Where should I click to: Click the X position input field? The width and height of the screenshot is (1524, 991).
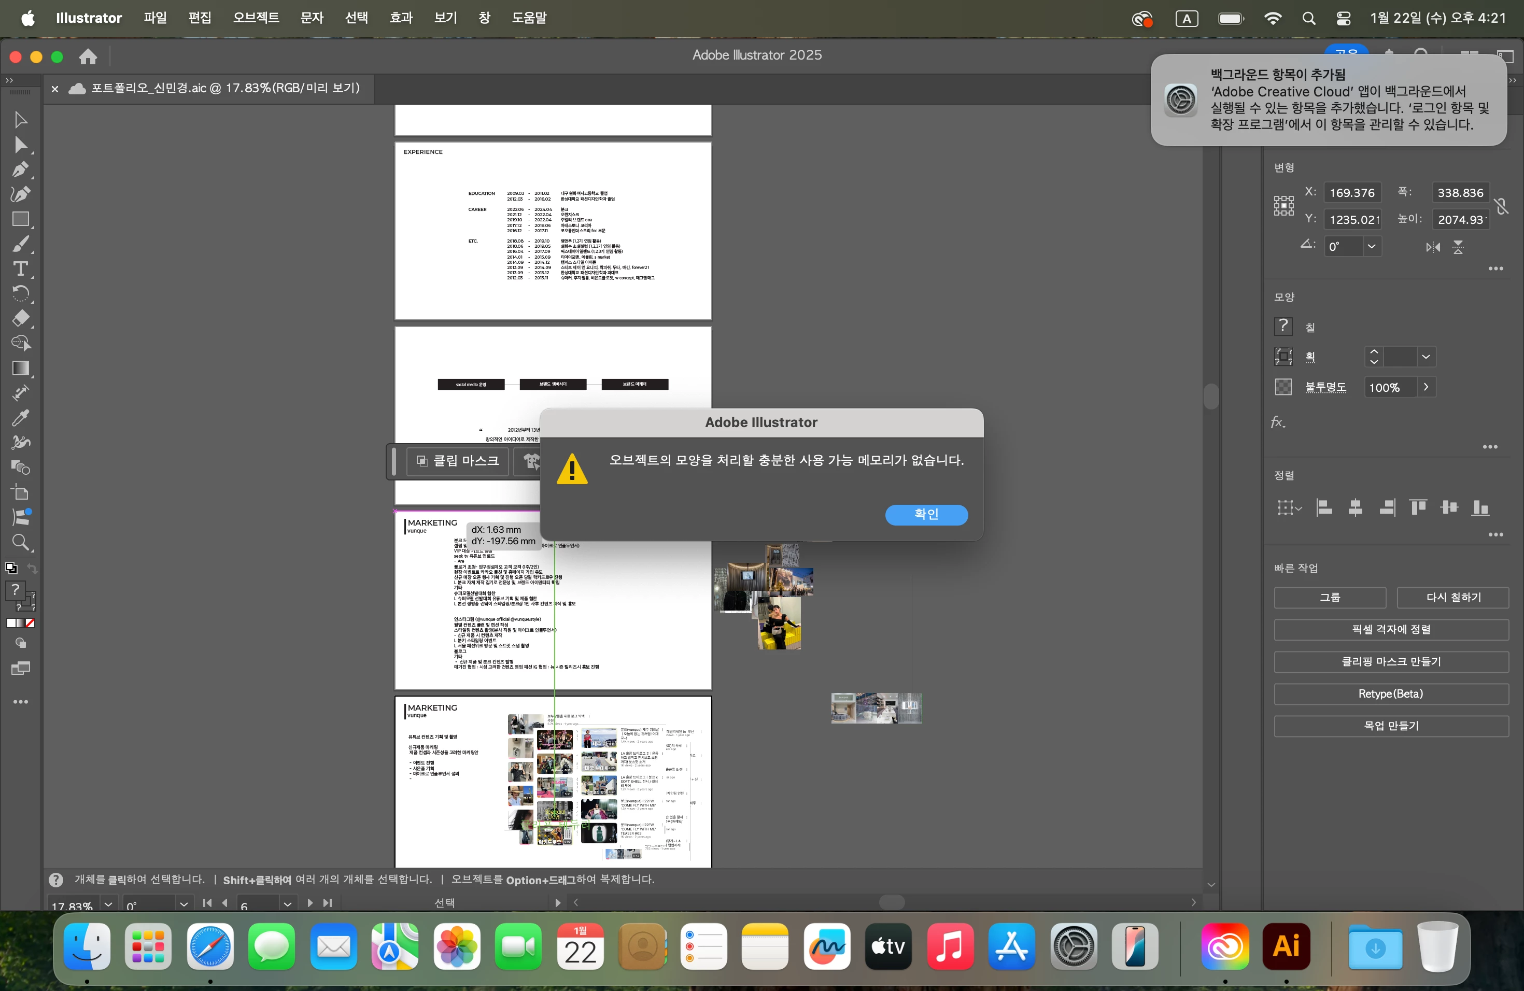1352,193
